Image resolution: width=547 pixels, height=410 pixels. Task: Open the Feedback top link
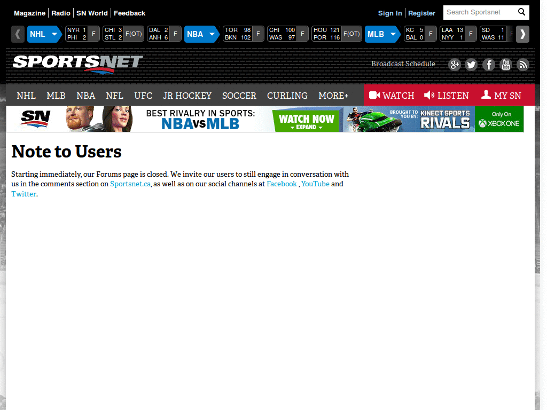click(x=129, y=13)
